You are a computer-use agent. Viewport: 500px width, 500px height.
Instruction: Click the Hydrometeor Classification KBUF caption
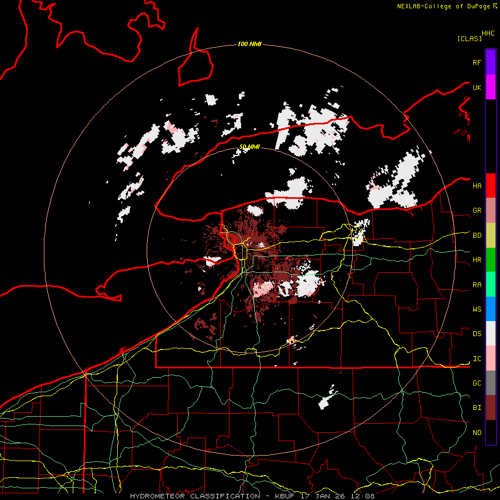pos(252,496)
